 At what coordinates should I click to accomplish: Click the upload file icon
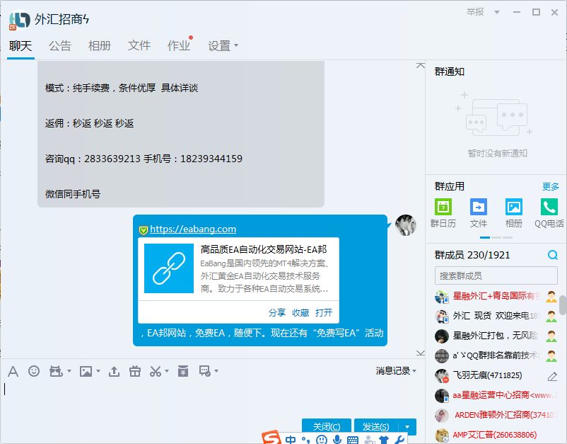(x=114, y=371)
